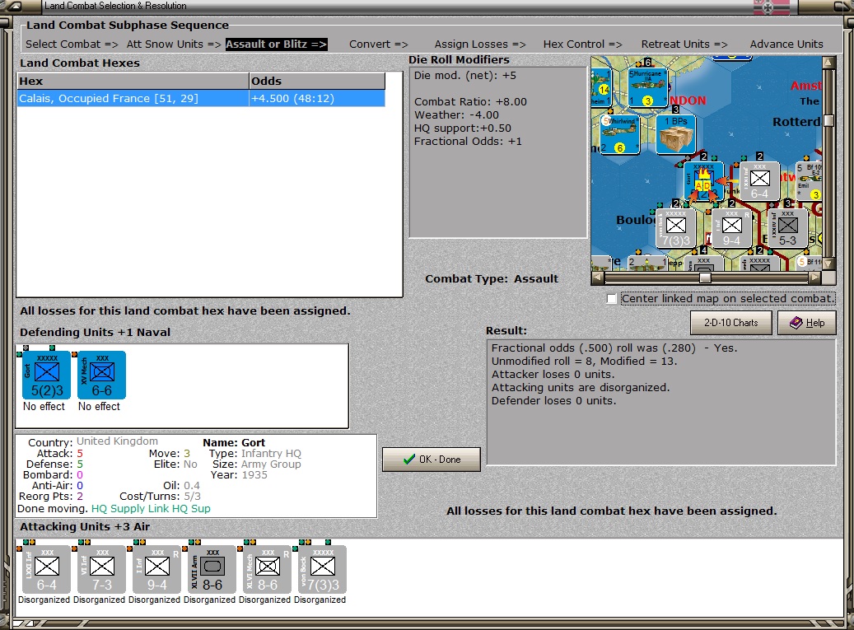This screenshot has height=630, width=854.
Task: Go to Convert subphase
Action: click(x=379, y=44)
